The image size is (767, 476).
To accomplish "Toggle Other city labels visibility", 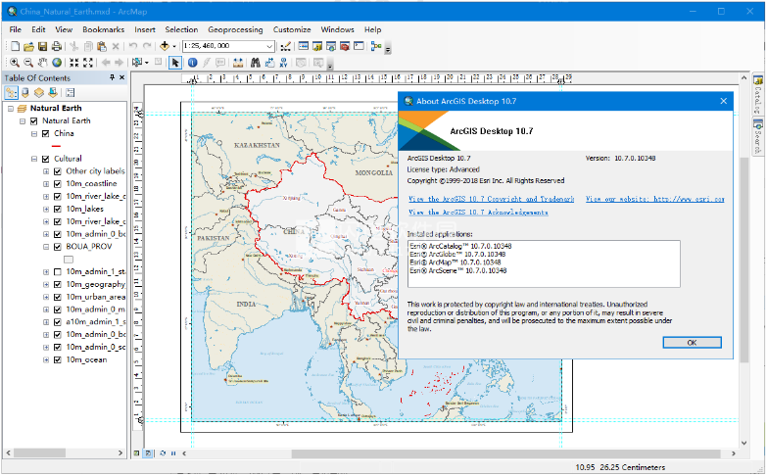I will coord(57,171).
